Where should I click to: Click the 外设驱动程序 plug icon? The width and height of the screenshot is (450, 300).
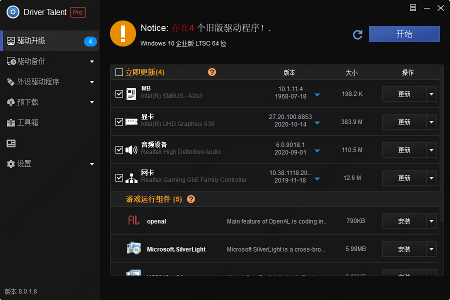[11, 82]
